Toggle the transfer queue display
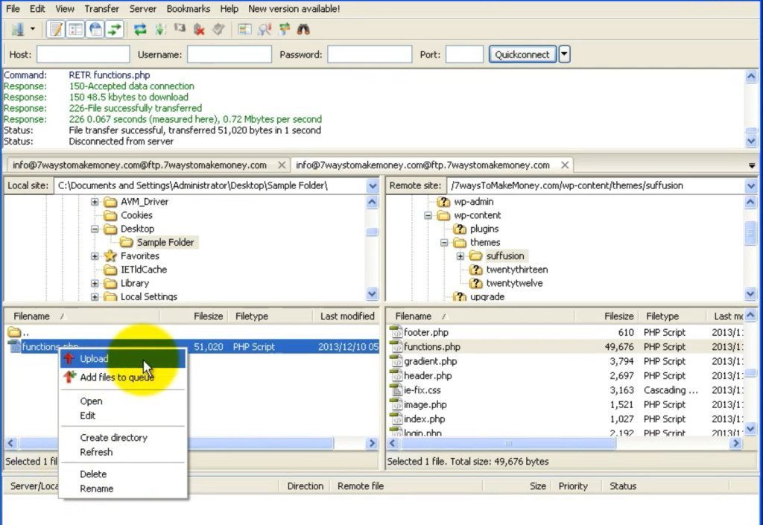This screenshot has width=763, height=525. [x=114, y=30]
